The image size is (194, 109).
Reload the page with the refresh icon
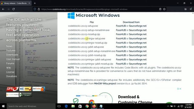click(x=13, y=9)
